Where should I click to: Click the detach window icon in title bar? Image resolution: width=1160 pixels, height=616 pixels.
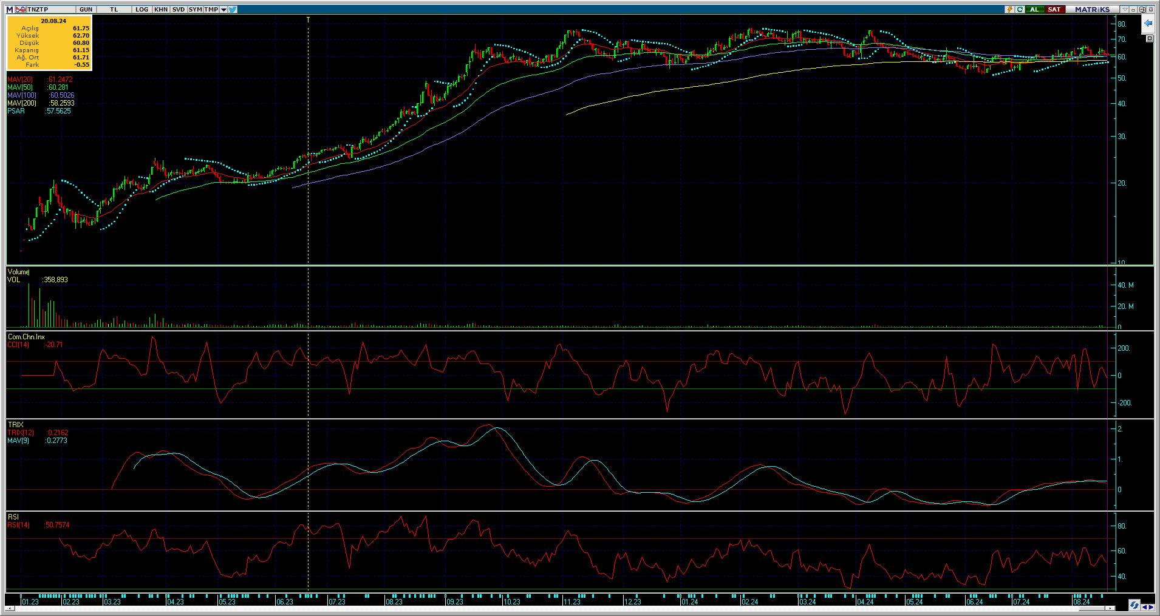(1142, 9)
